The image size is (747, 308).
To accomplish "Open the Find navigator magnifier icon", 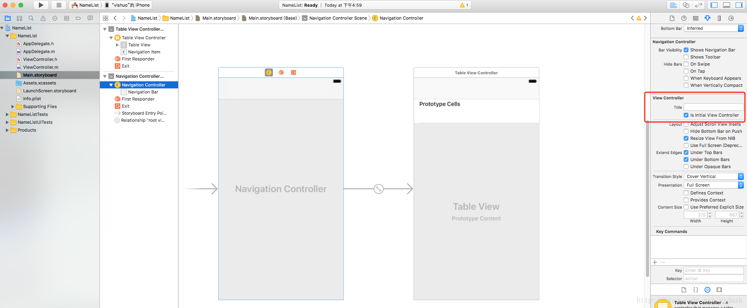I will pyautogui.click(x=31, y=18).
